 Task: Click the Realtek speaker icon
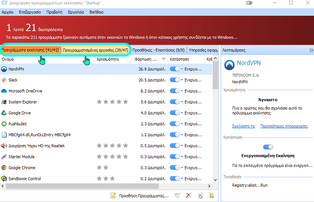(x=4, y=146)
